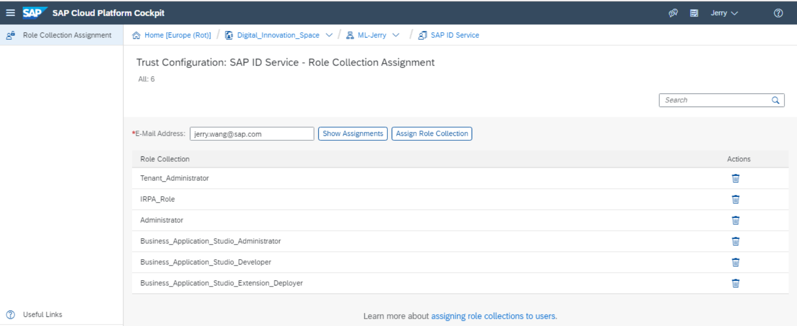
Task: Select the IRPA_Role row text
Action: tap(157, 199)
